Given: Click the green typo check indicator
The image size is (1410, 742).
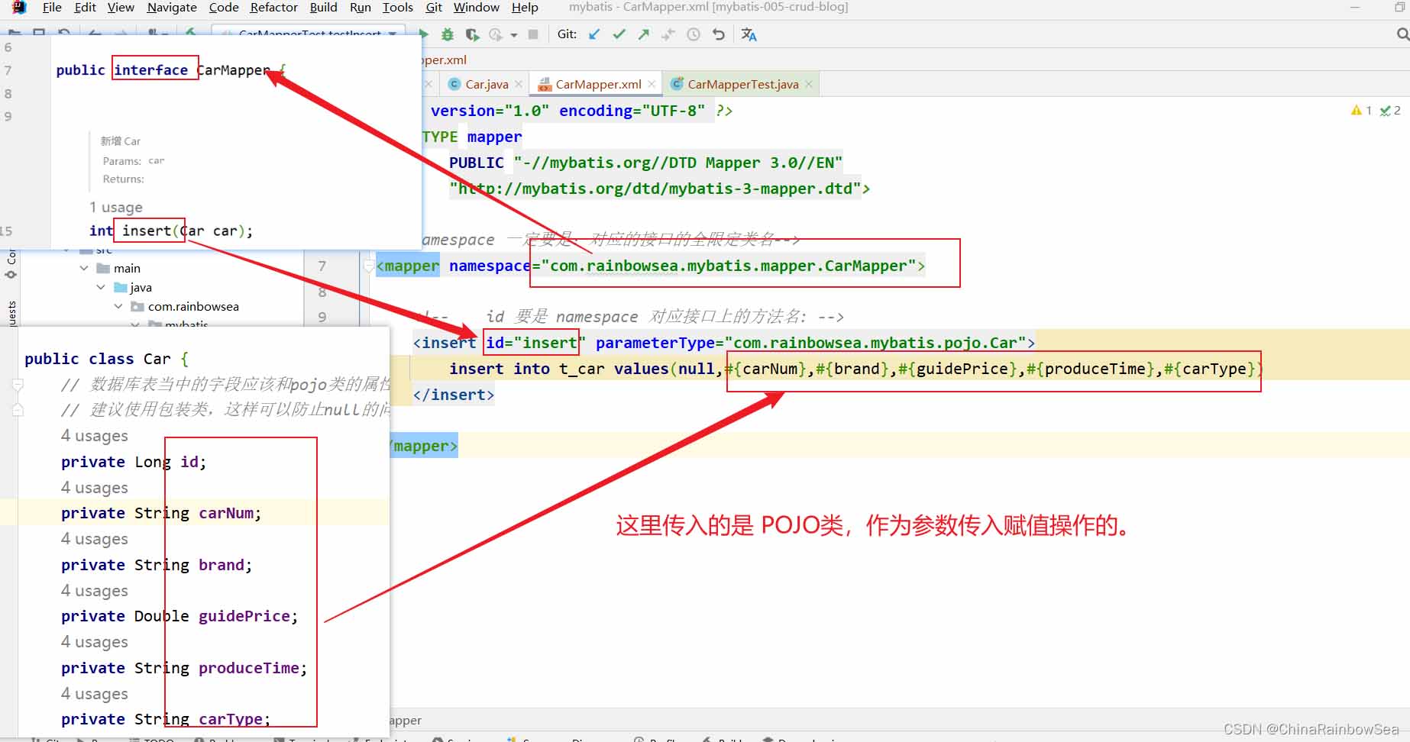Looking at the screenshot, I should [x=1390, y=111].
